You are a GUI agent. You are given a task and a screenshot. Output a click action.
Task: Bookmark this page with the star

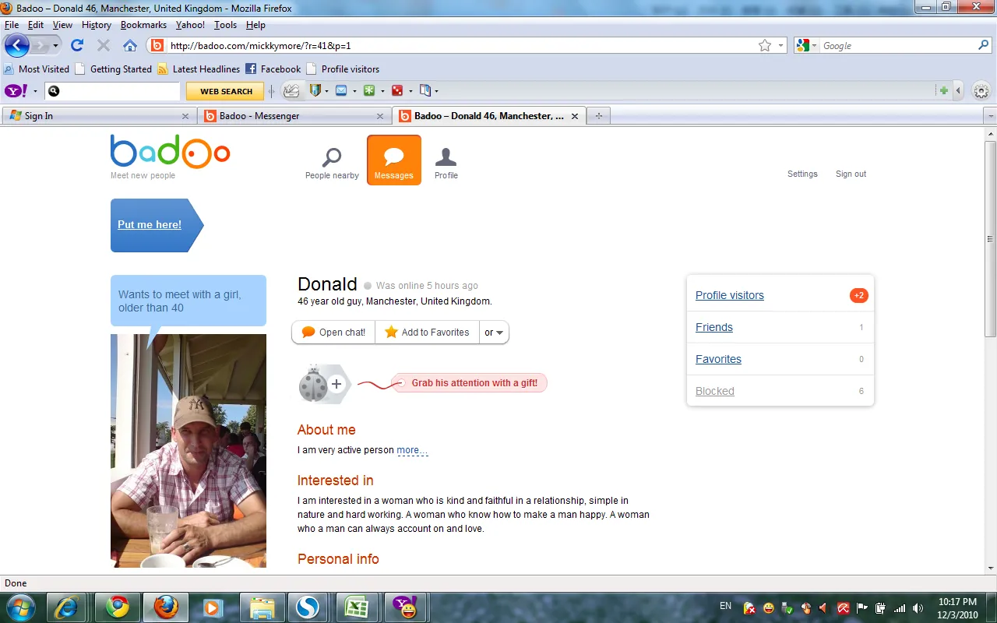[x=765, y=46]
